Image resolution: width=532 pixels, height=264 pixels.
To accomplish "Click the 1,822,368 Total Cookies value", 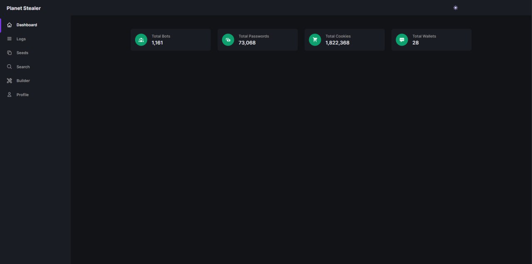I will [x=337, y=43].
